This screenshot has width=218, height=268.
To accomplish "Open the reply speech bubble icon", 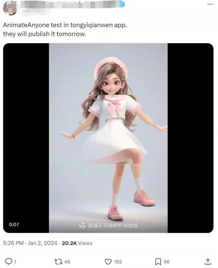I will click(x=8, y=261).
